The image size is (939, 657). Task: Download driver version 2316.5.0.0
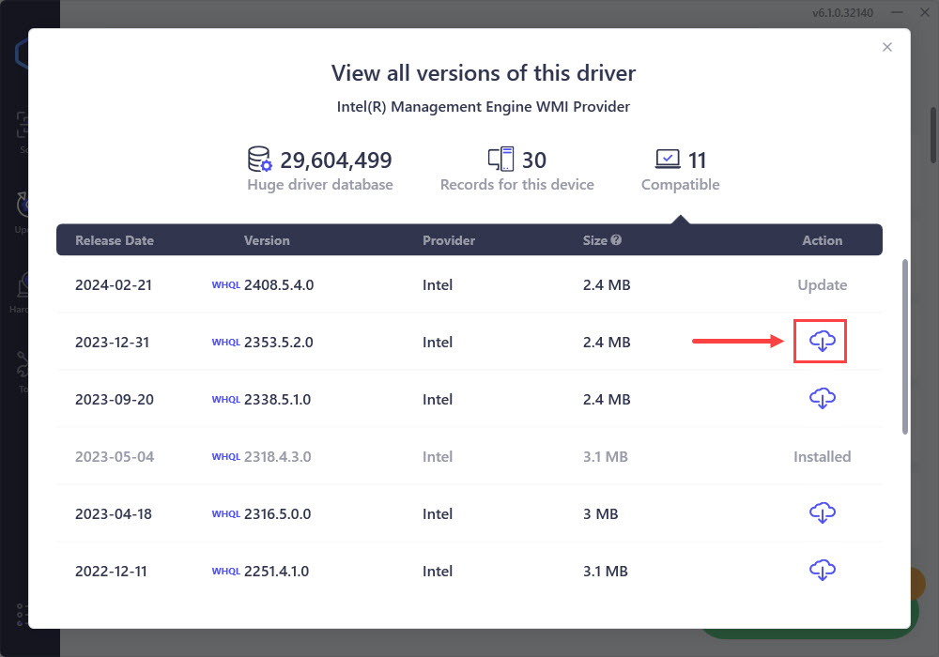[822, 513]
